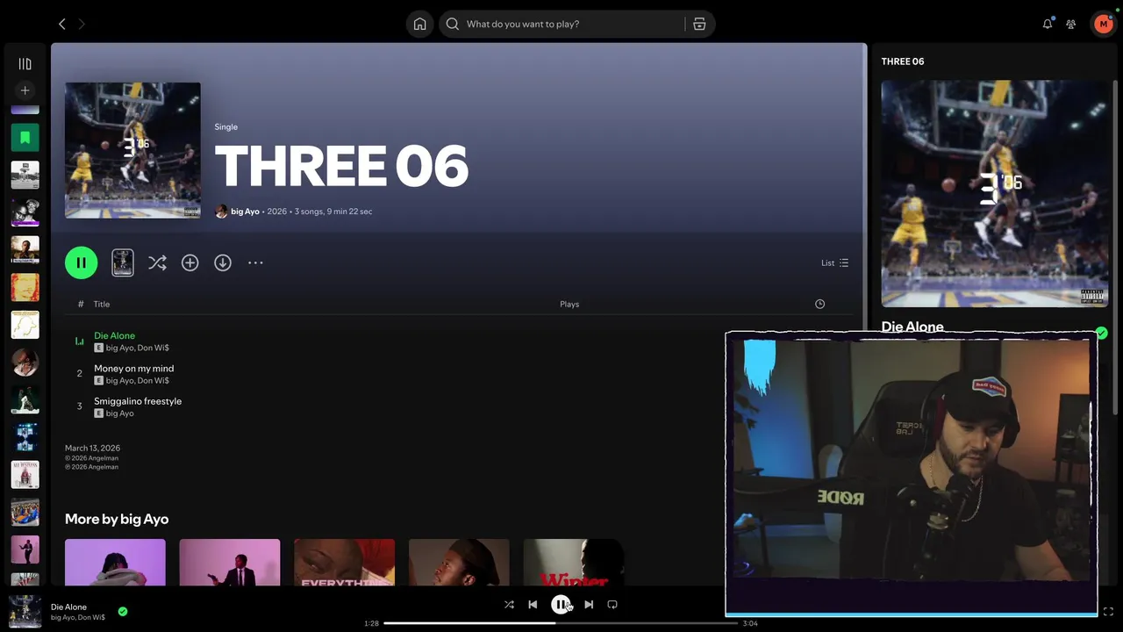Click the large cover art in the right panel
This screenshot has width=1123, height=632.
(994, 194)
